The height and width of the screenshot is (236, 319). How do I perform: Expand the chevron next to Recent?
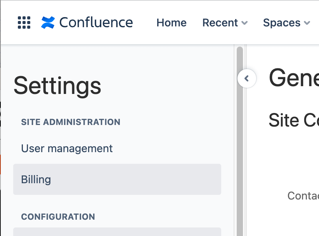coord(244,23)
